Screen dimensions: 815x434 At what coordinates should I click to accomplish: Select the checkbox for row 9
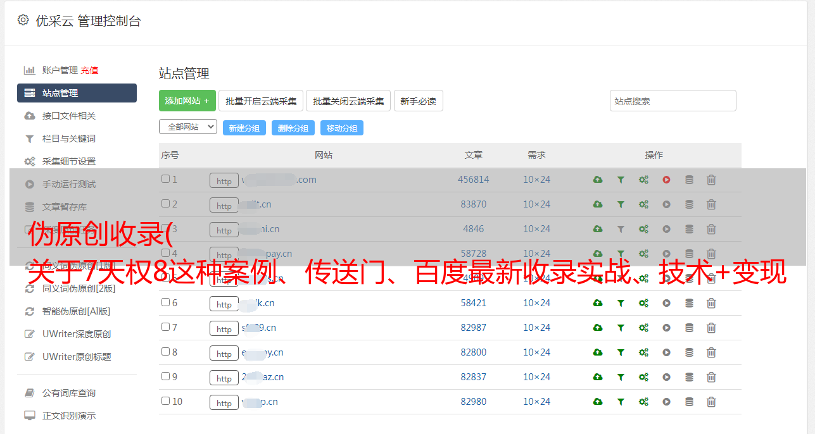point(166,376)
